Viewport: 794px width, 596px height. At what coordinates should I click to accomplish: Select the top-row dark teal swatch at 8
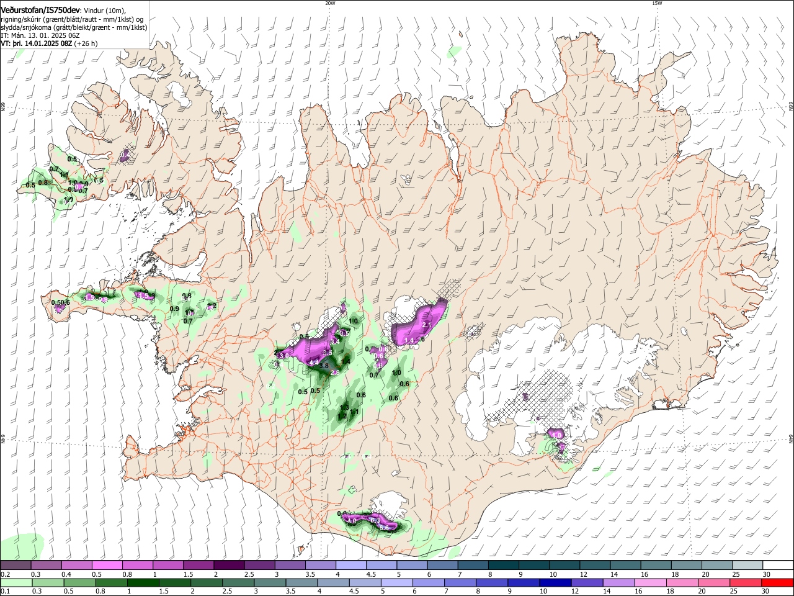pos(504,566)
